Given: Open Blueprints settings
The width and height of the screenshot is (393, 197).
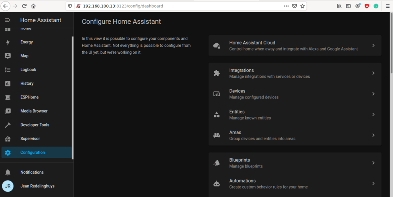Looking at the screenshot, I should (295, 163).
